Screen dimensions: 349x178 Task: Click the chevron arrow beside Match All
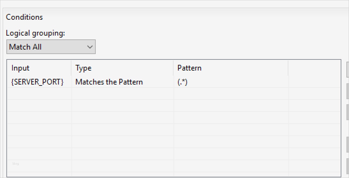(x=90, y=47)
